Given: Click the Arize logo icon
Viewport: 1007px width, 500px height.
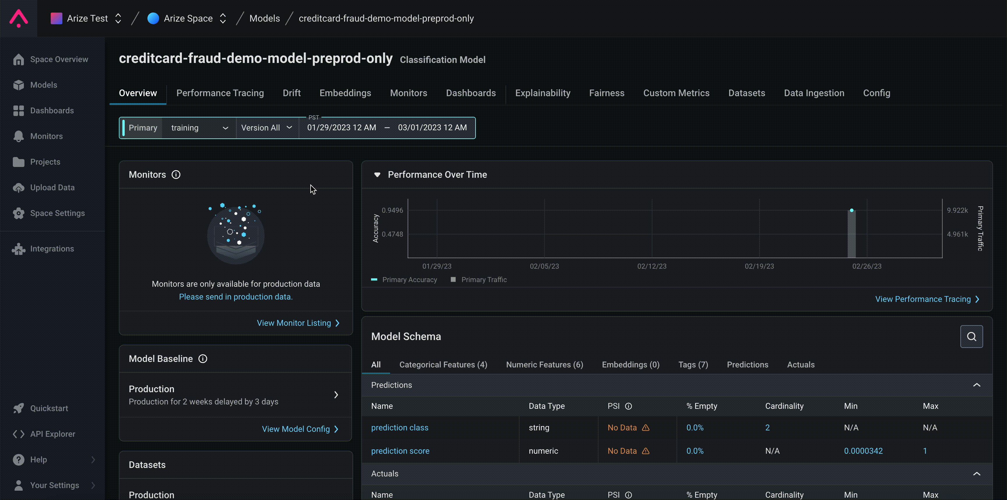Looking at the screenshot, I should coord(18,18).
